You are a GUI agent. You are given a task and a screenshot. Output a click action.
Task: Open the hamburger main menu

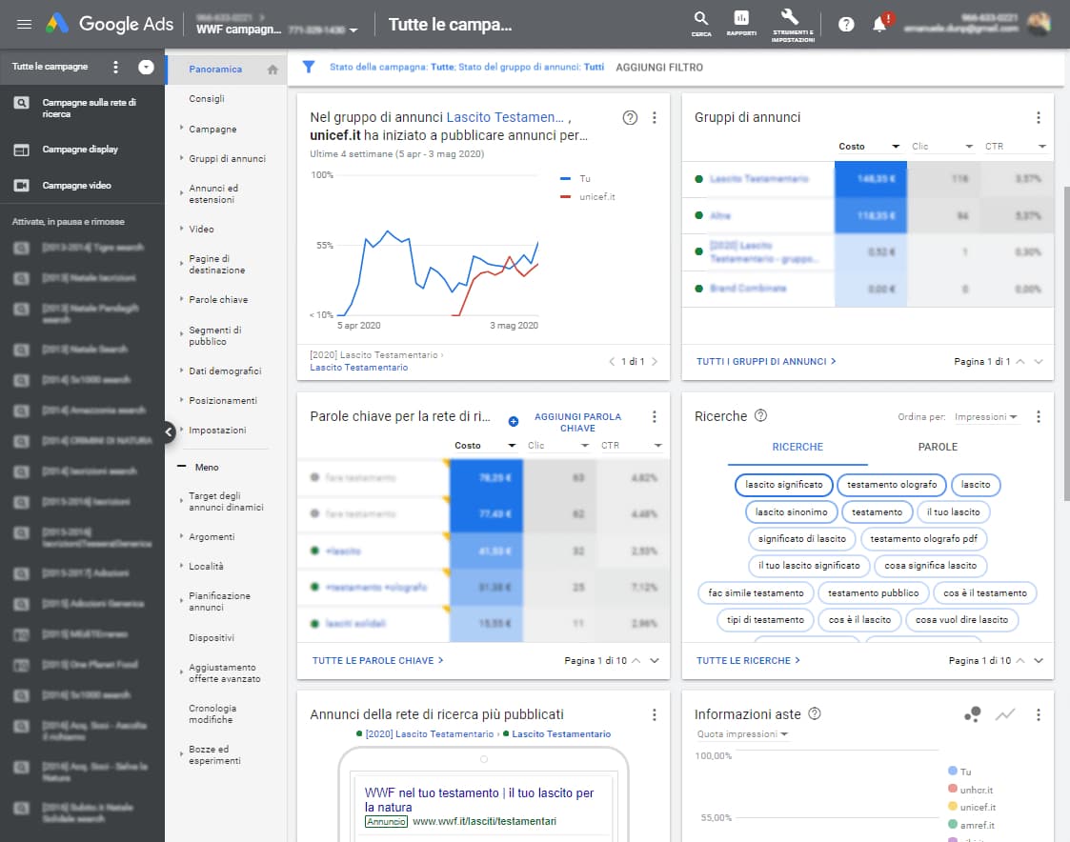point(24,25)
